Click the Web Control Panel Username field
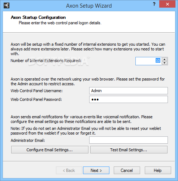The width and height of the screenshot is (178, 181). 129,91
